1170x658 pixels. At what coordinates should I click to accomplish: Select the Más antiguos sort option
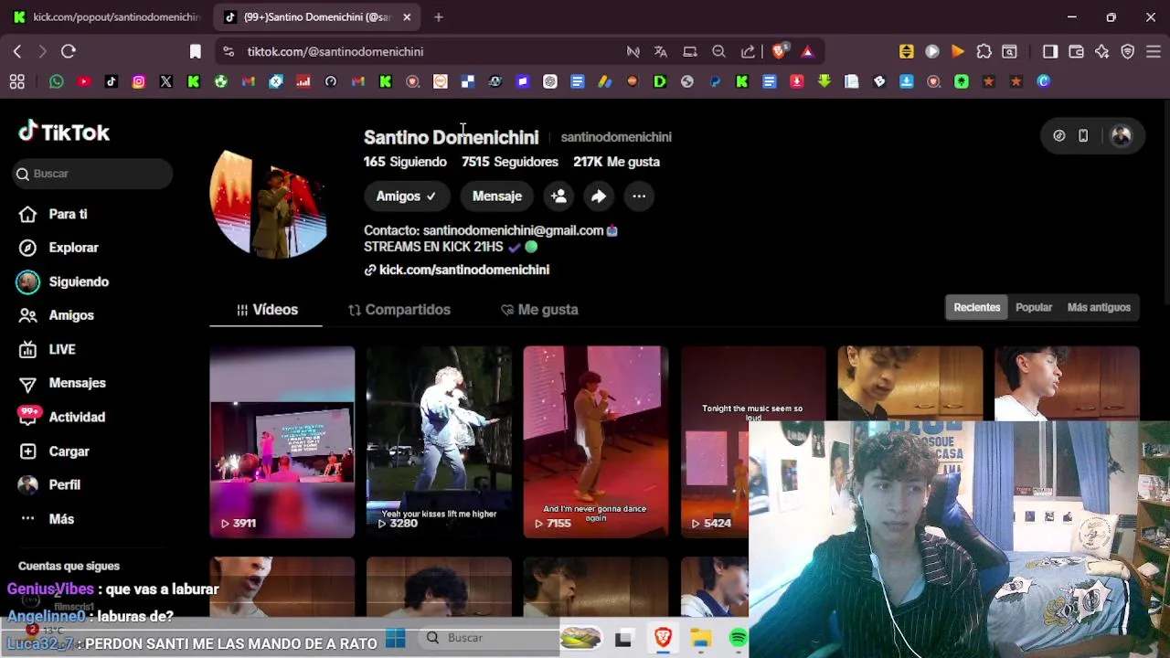(x=1099, y=307)
